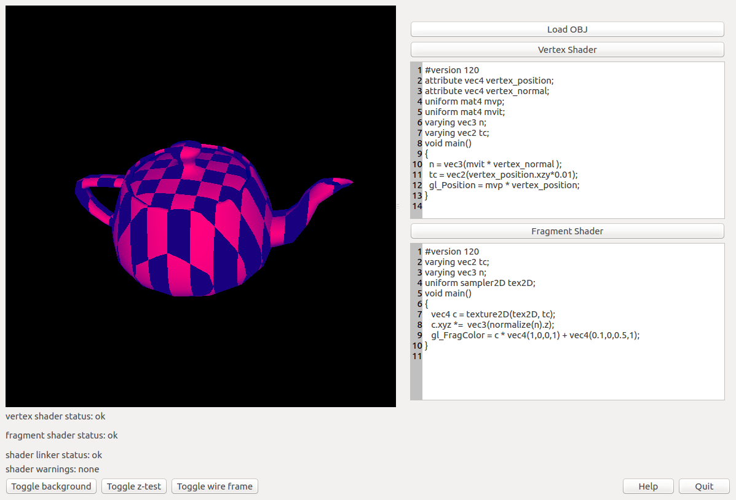The image size is (736, 500).
Task: Place cursor on vertex shader gl_Position line
Action: tap(504, 185)
